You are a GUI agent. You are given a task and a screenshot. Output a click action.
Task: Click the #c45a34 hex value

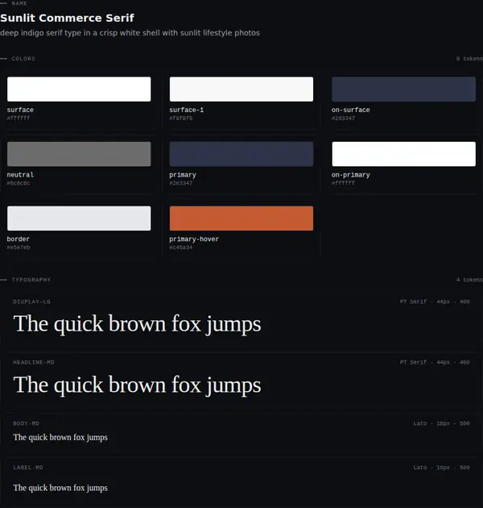pyautogui.click(x=181, y=248)
